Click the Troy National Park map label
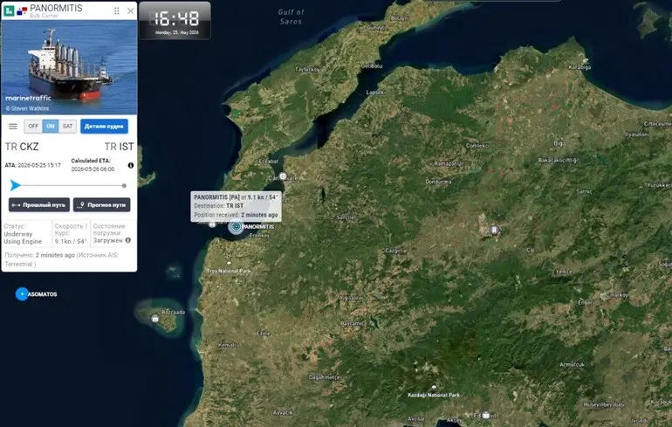This screenshot has width=672, height=427. (x=229, y=271)
